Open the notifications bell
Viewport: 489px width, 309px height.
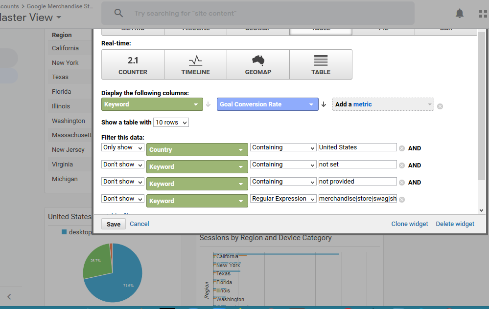459,13
